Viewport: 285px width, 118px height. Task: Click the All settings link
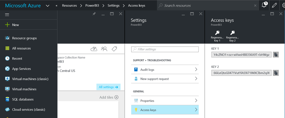(x=108, y=87)
